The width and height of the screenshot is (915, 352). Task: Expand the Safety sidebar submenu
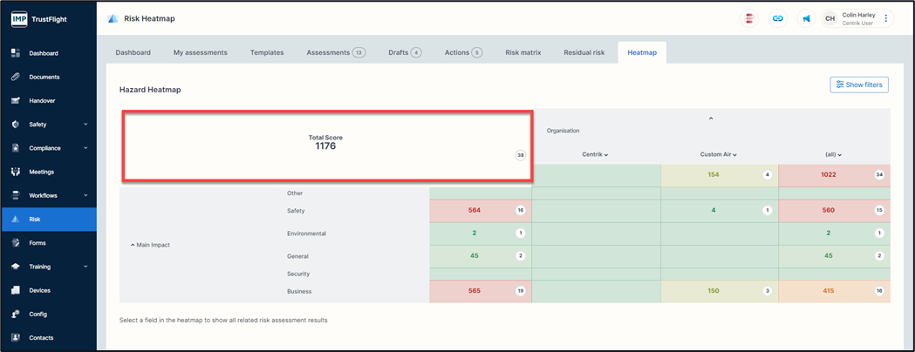point(85,125)
